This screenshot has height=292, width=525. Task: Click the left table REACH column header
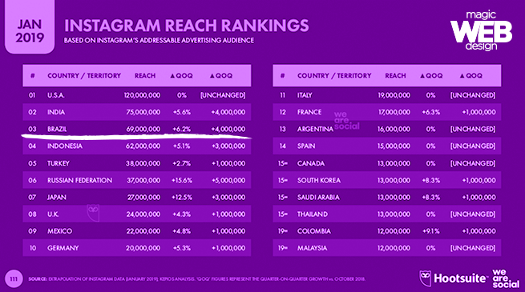coord(145,76)
